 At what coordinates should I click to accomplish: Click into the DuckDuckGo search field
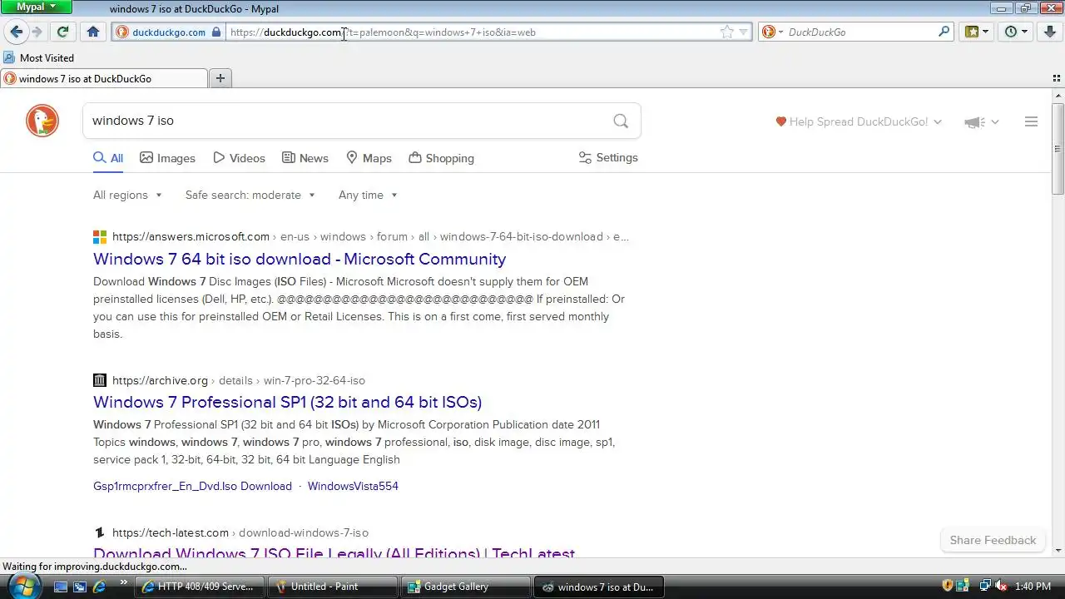click(x=345, y=121)
